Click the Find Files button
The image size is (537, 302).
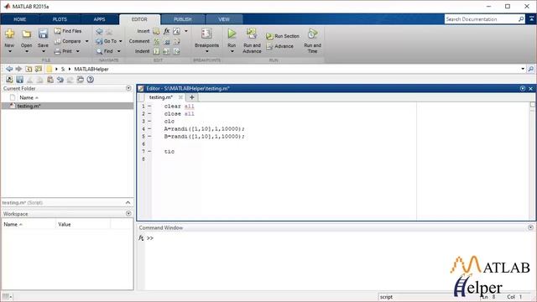coord(68,31)
